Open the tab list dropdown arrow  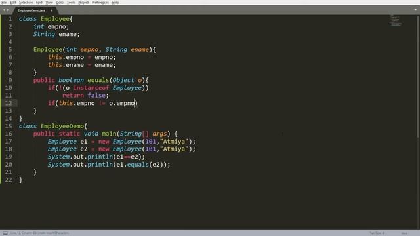point(415,10)
